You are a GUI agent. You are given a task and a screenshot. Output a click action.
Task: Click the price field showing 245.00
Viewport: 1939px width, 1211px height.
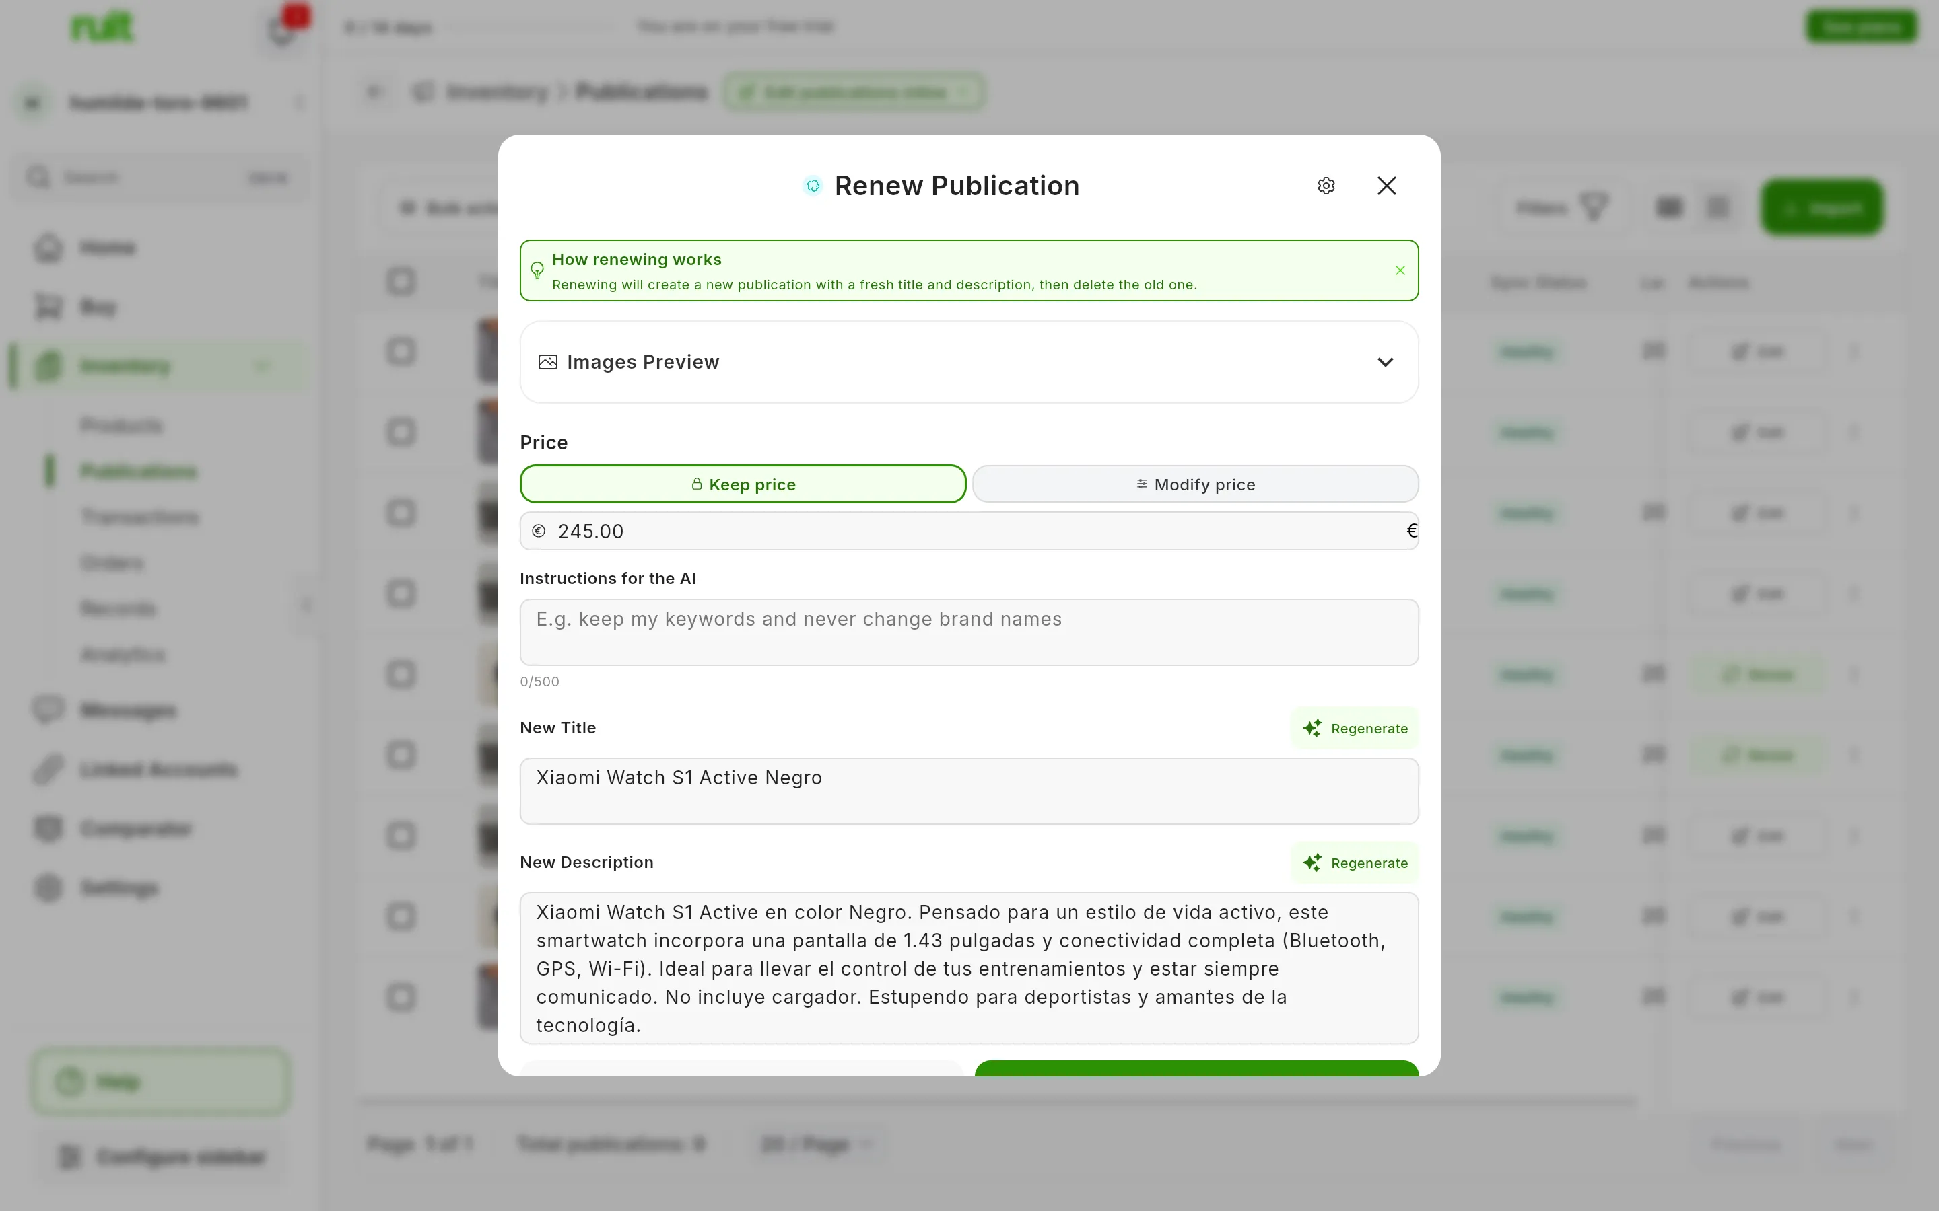(969, 531)
